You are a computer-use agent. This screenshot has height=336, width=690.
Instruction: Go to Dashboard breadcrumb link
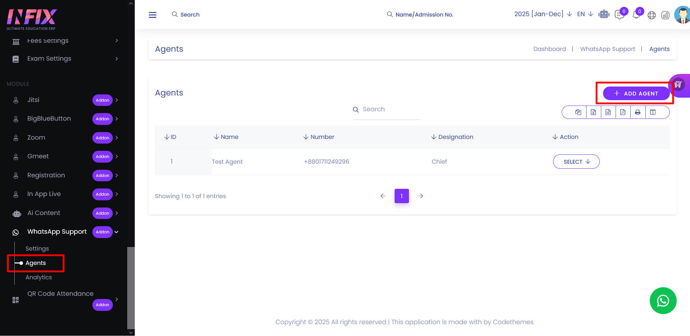click(x=549, y=49)
